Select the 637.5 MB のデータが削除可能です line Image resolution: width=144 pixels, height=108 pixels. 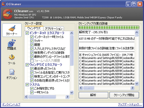pyautogui.click(x=107, y=39)
